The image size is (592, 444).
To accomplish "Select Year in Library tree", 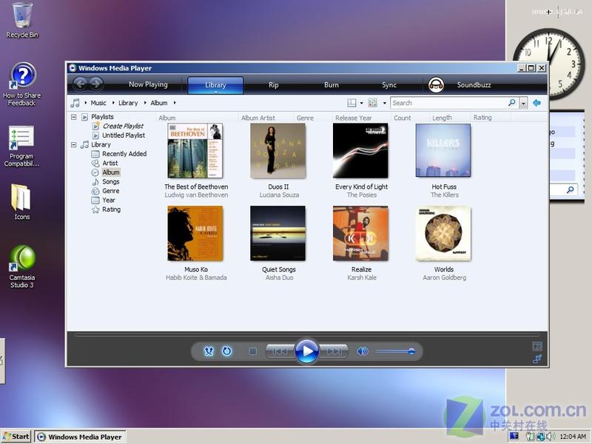I will [x=109, y=200].
